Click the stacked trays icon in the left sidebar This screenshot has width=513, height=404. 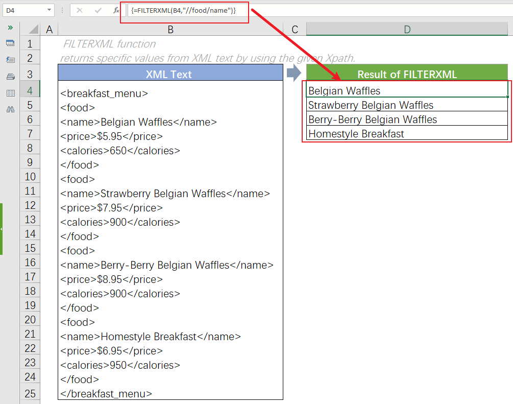(x=10, y=76)
